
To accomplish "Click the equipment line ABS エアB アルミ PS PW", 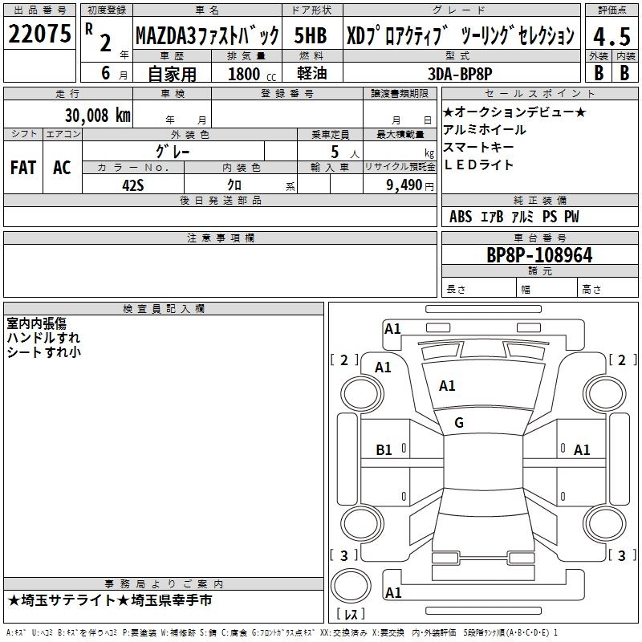I will pos(514,217).
